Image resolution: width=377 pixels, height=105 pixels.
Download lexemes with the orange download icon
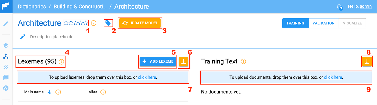184,61
